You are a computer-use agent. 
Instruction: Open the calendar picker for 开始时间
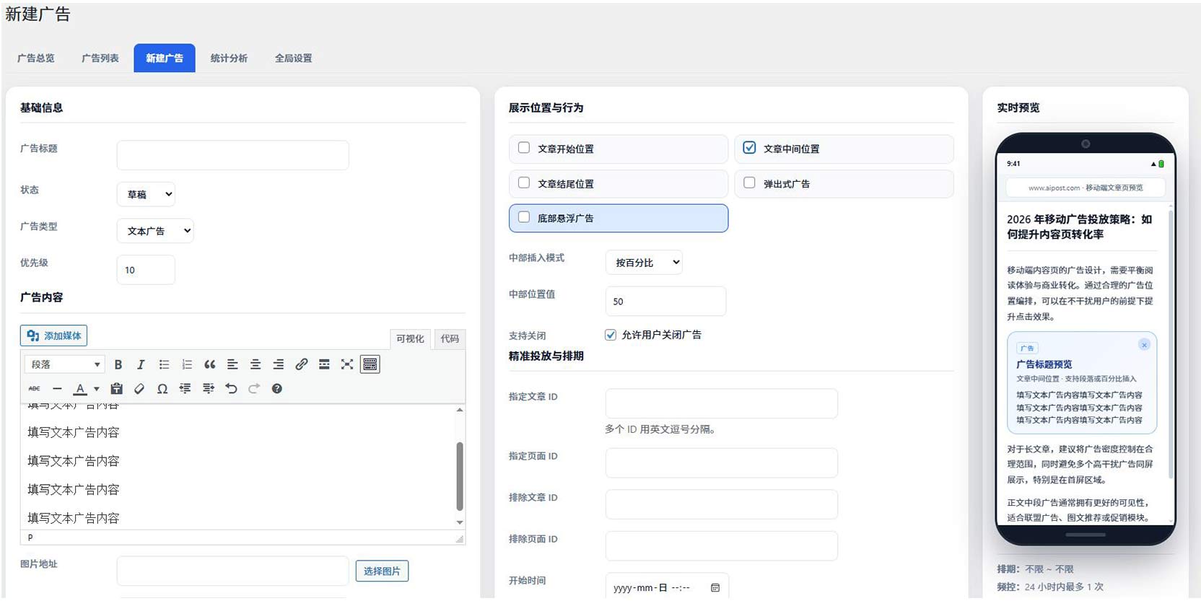715,588
